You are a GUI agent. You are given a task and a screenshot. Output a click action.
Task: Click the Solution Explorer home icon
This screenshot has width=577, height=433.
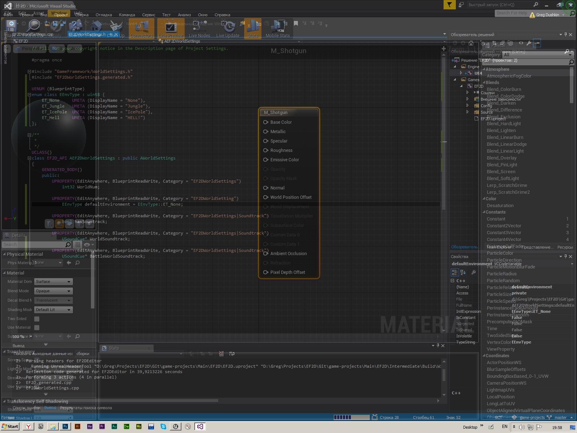pos(471,43)
